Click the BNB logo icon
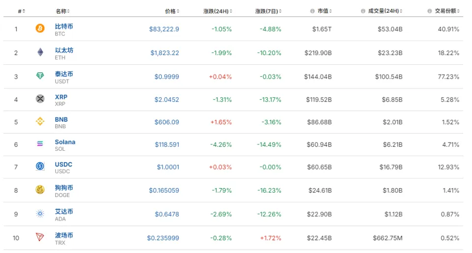 click(x=40, y=121)
